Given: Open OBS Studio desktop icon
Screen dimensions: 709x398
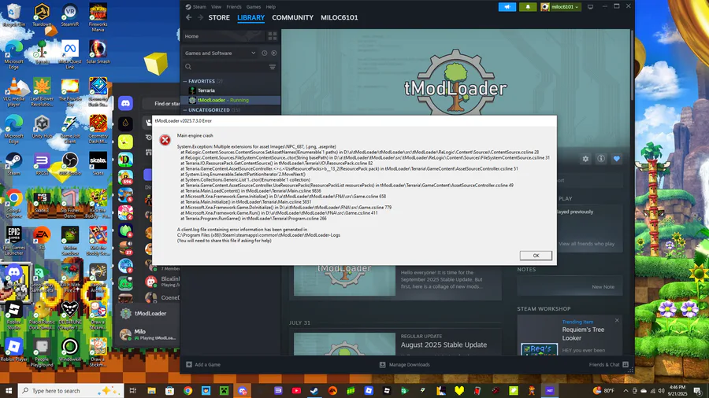Looking at the screenshot, I should 70,164.
